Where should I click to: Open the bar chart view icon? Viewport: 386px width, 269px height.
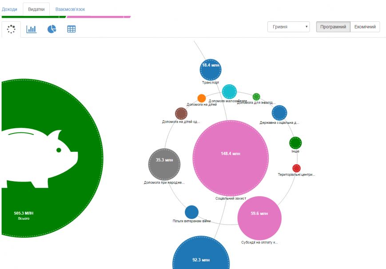[32, 29]
